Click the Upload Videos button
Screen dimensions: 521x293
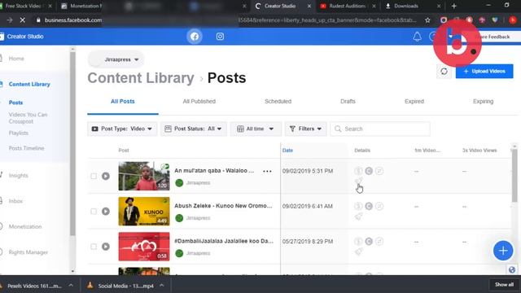(x=484, y=71)
